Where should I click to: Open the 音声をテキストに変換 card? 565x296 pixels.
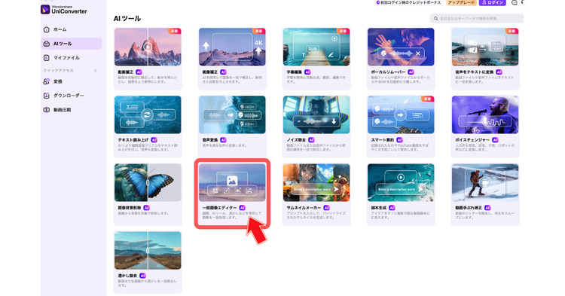click(x=485, y=58)
